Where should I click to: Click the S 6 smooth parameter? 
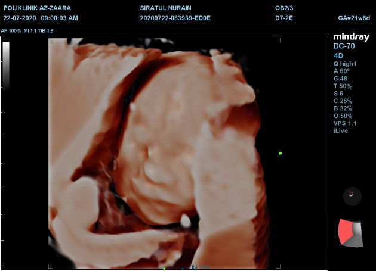pyautogui.click(x=338, y=93)
